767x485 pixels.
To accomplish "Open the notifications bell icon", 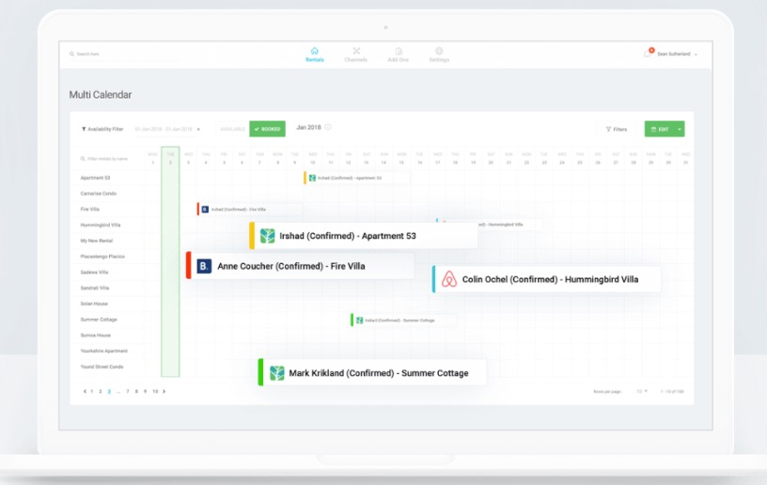I will click(x=648, y=54).
